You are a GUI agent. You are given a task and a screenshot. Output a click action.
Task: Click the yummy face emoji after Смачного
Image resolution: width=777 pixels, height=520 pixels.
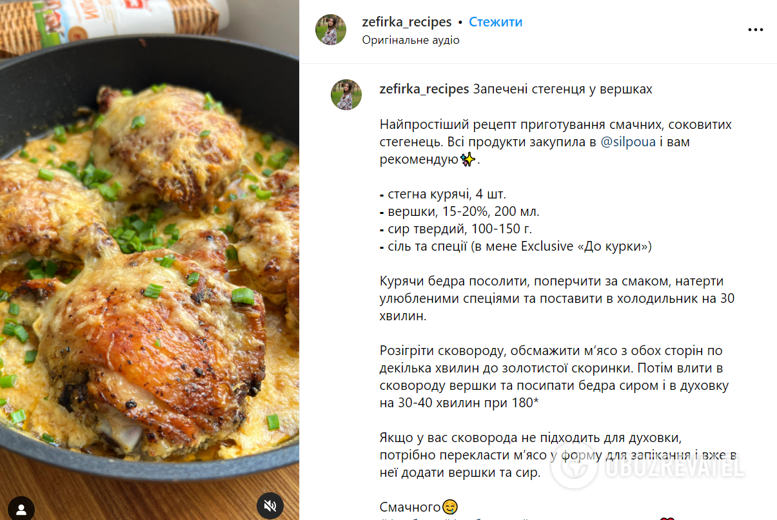pyautogui.click(x=450, y=507)
